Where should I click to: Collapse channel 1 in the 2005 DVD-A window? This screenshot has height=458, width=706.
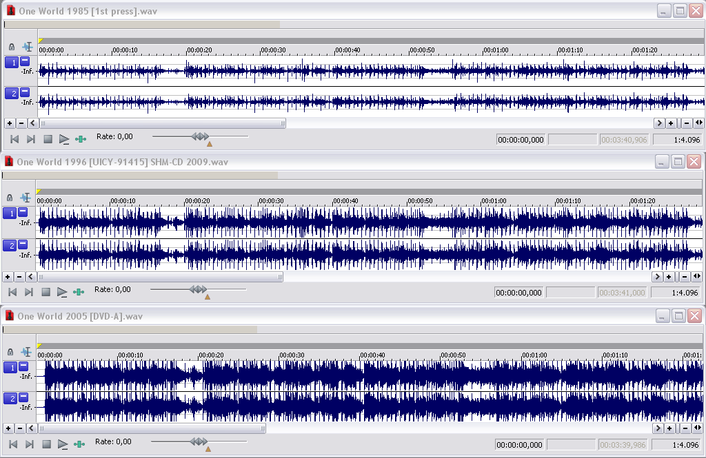click(24, 366)
